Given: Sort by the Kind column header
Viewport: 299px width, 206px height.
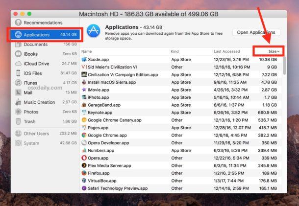Looking at the screenshot, I should coord(175,51).
